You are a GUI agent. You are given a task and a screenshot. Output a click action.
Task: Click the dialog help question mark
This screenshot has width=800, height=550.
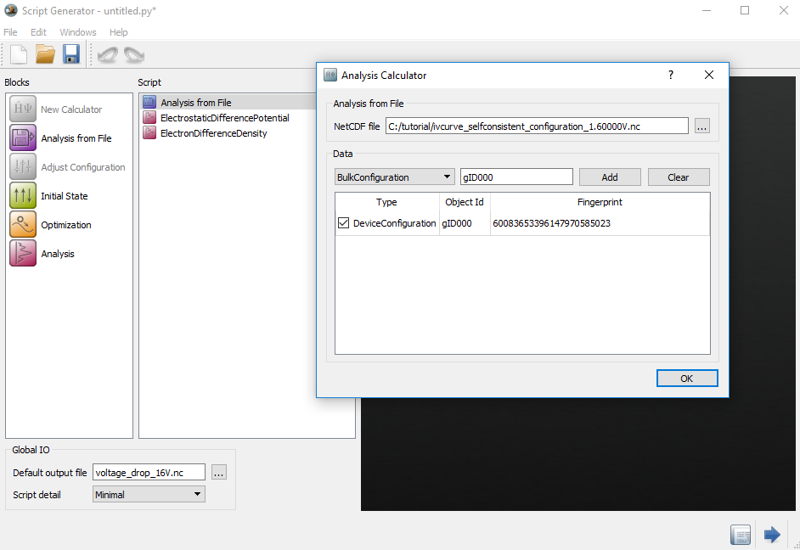671,75
